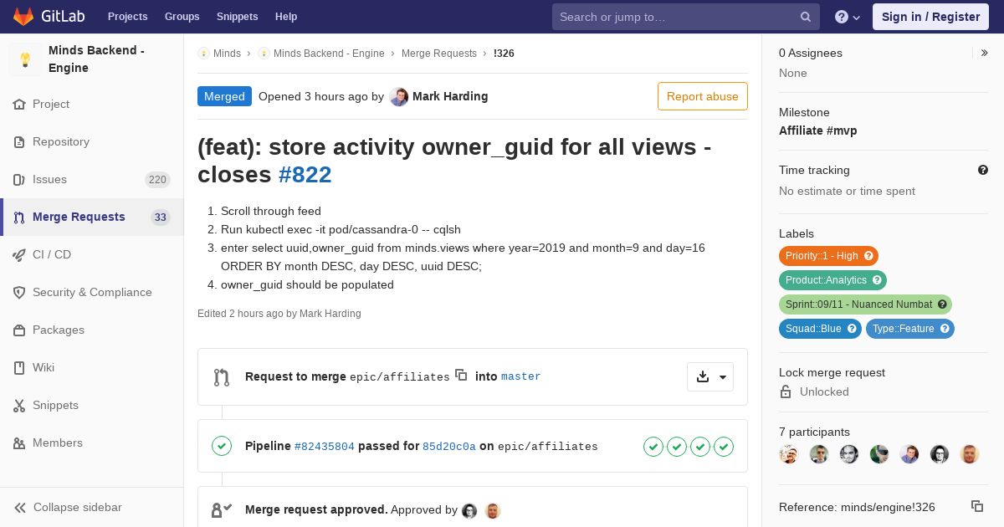Click the Squad::Blue label help icon

pos(852,329)
